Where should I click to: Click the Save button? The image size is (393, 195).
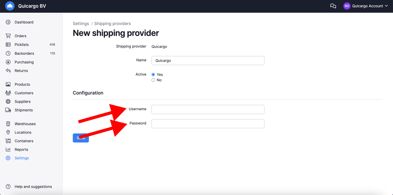point(81,138)
